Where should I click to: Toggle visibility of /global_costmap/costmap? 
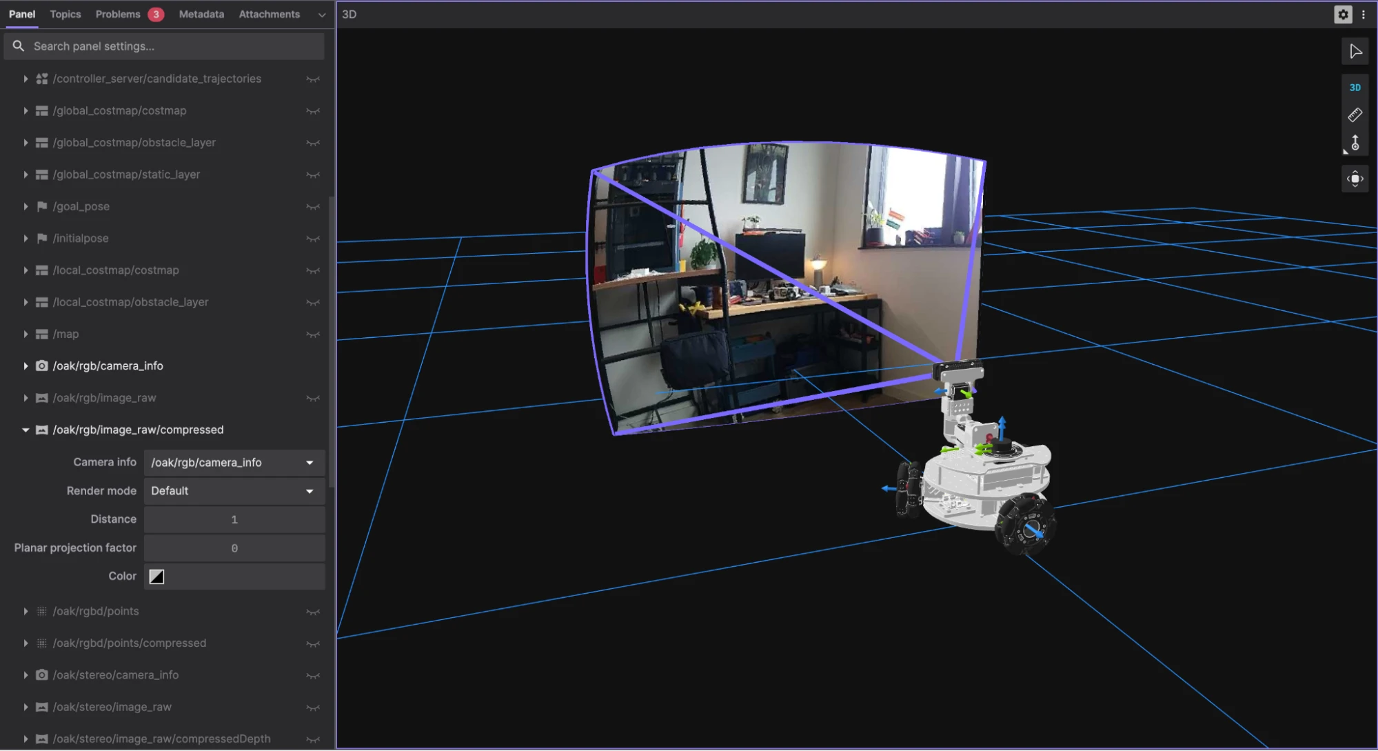click(x=313, y=111)
